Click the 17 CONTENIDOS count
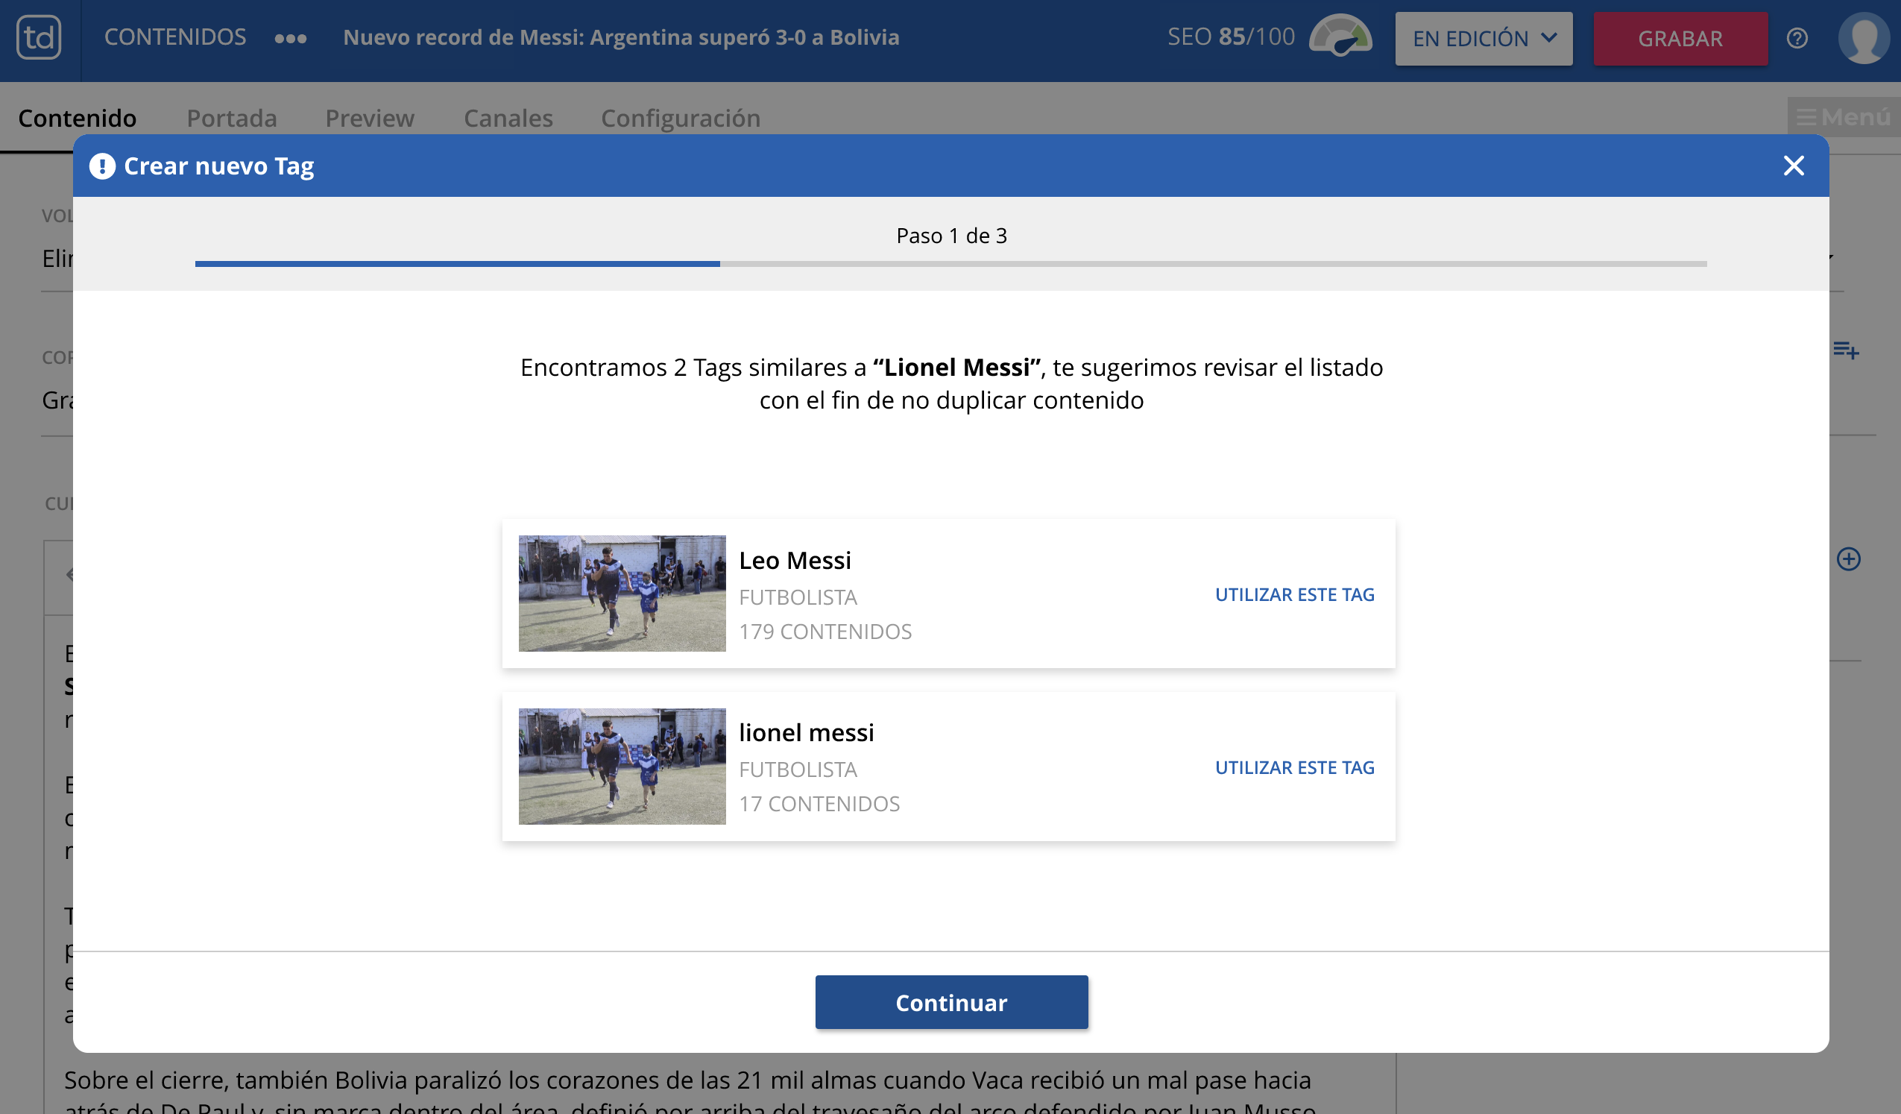 pos(819,804)
